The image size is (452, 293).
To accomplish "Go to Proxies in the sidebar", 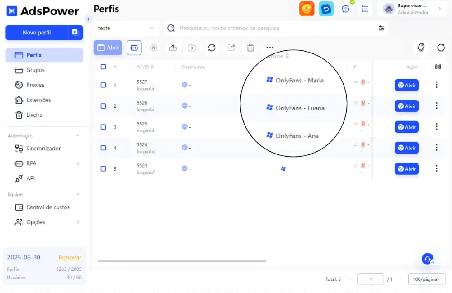I will pyautogui.click(x=35, y=85).
